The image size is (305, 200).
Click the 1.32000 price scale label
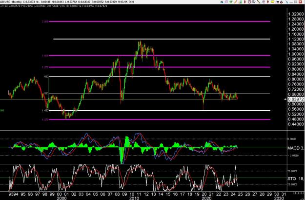pyautogui.click(x=296, y=14)
